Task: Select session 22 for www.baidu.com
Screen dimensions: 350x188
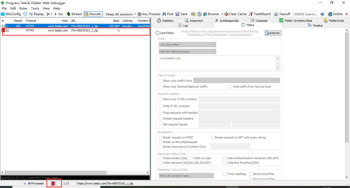Action: [75, 30]
